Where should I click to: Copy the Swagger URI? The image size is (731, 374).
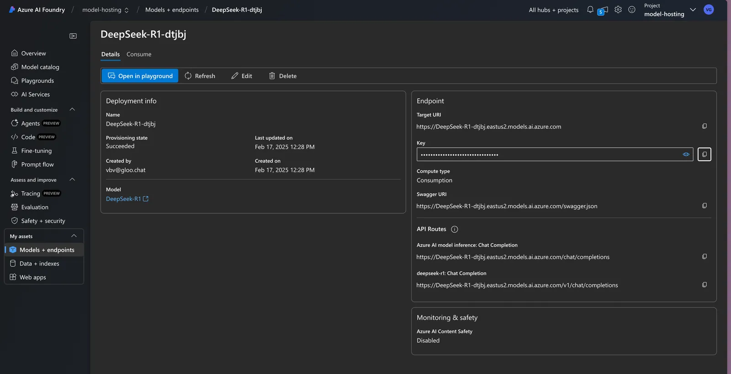pos(705,206)
